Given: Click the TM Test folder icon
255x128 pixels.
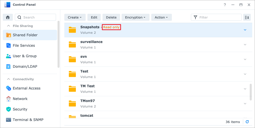Looking at the screenshot, I should point(72,89).
